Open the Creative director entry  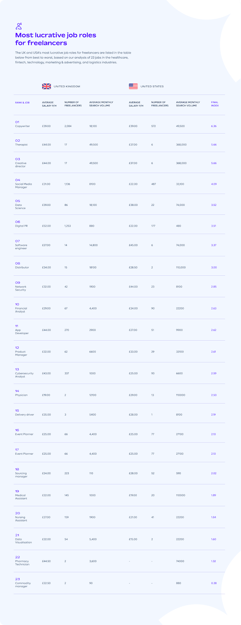tap(21, 164)
